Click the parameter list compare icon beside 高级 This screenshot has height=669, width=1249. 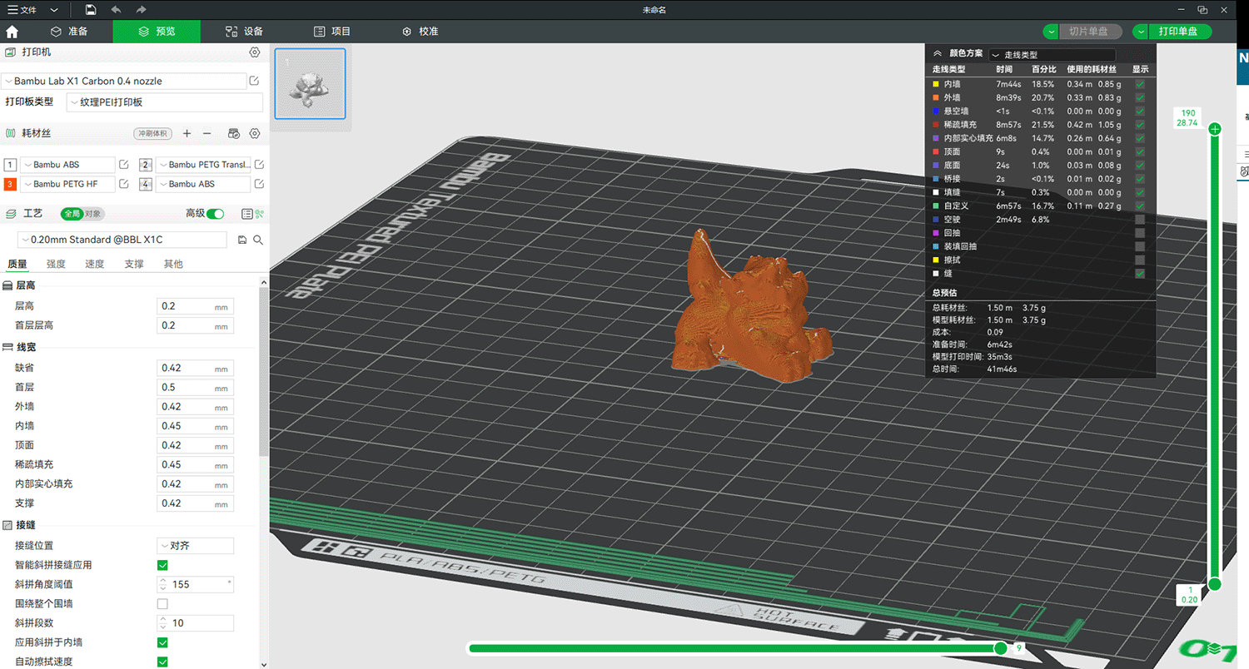tap(246, 214)
